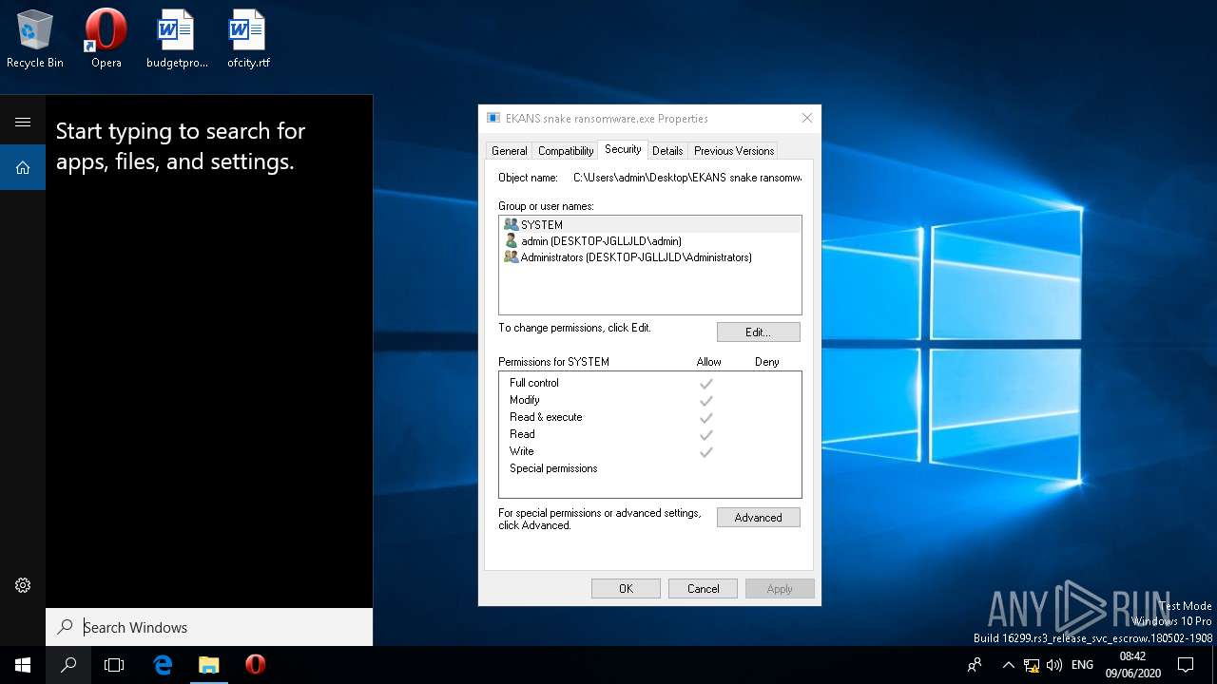Select the Home icon in search panel
The image size is (1217, 684).
coord(23,167)
